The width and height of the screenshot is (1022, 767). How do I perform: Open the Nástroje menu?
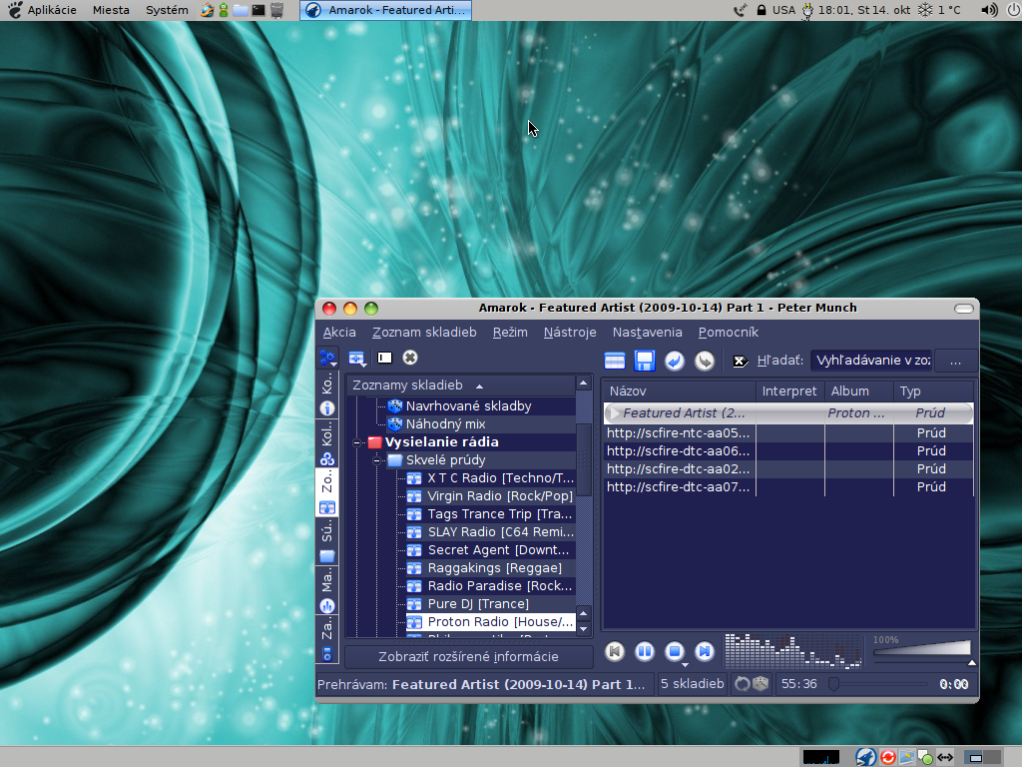570,332
